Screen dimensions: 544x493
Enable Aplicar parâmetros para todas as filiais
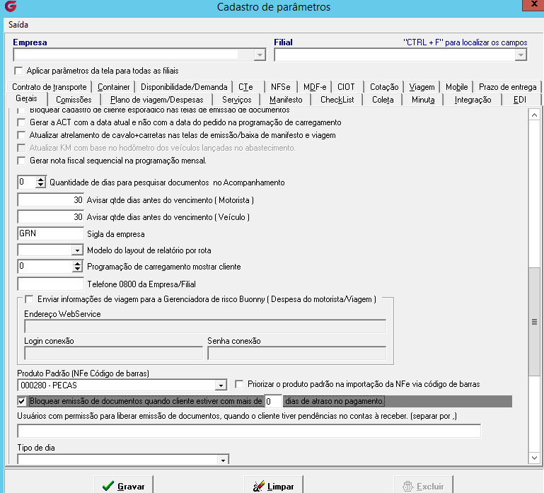coord(18,71)
